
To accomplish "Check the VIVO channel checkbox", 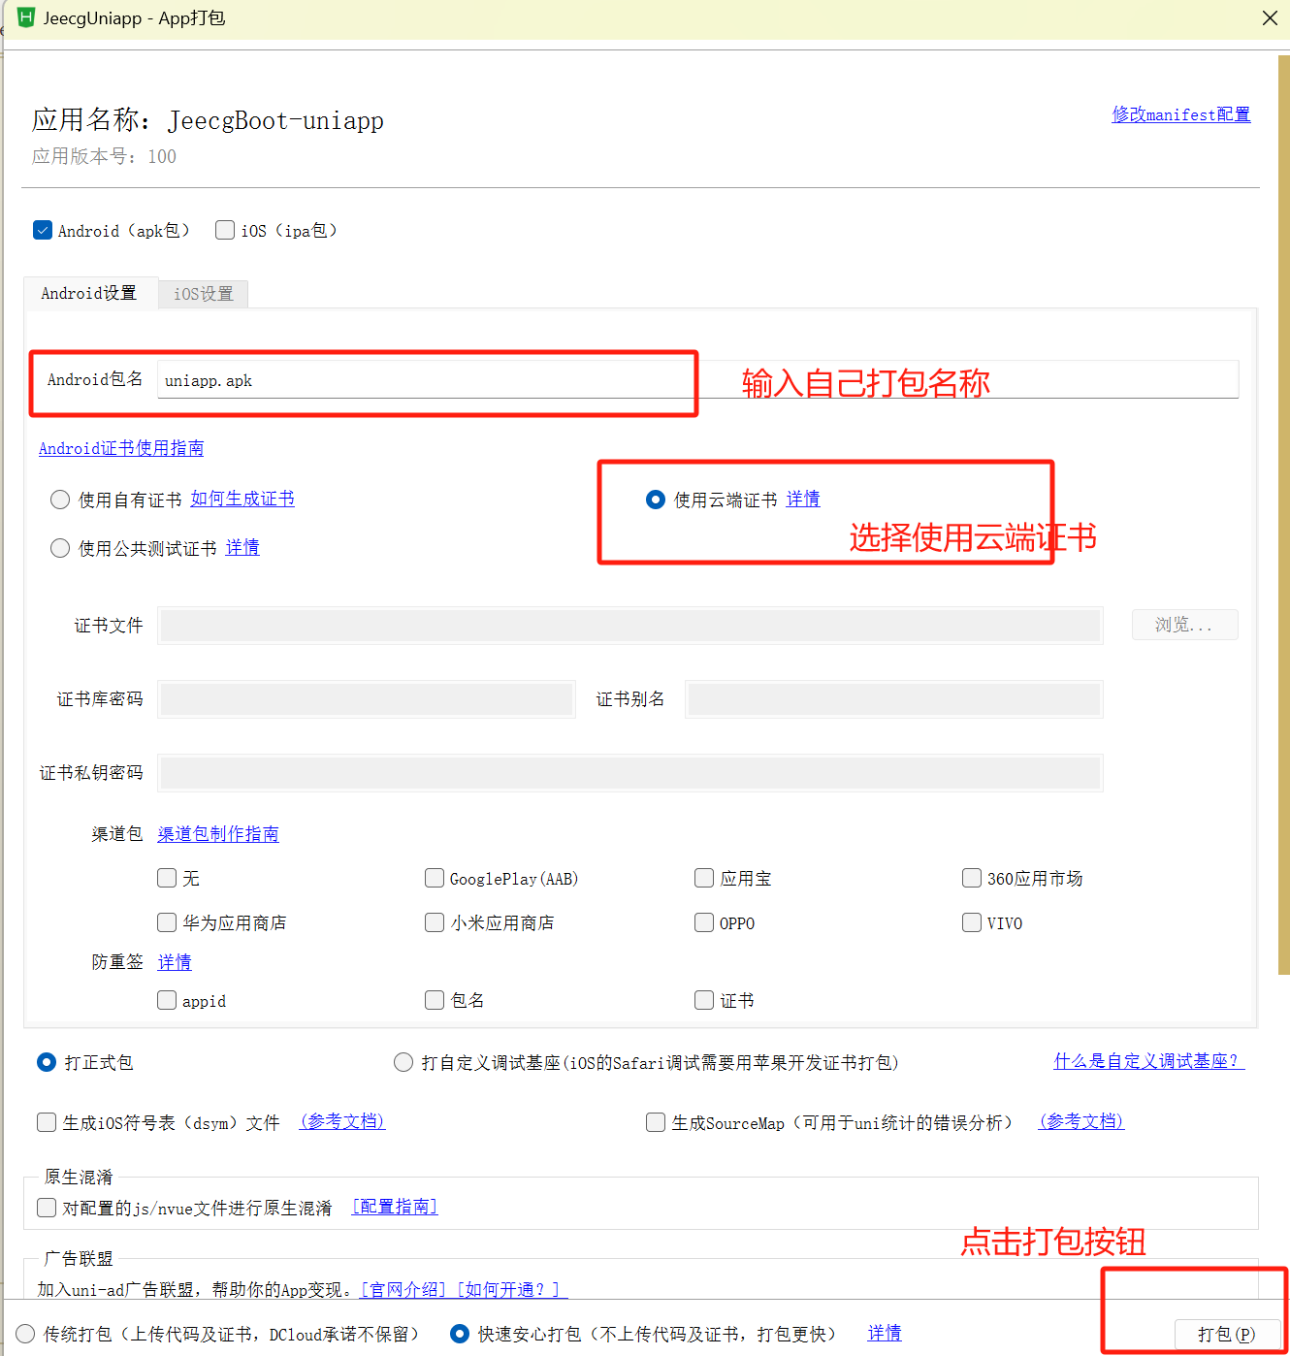I will click(972, 922).
